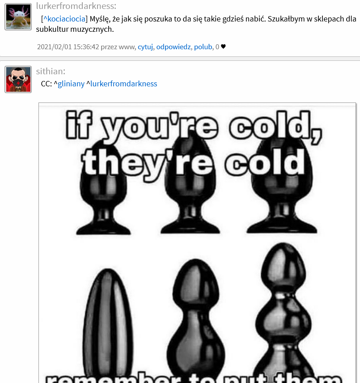Open lurkerfromdarkness axolotl avatar
Screen dimensions: 360x383
click(18, 17)
